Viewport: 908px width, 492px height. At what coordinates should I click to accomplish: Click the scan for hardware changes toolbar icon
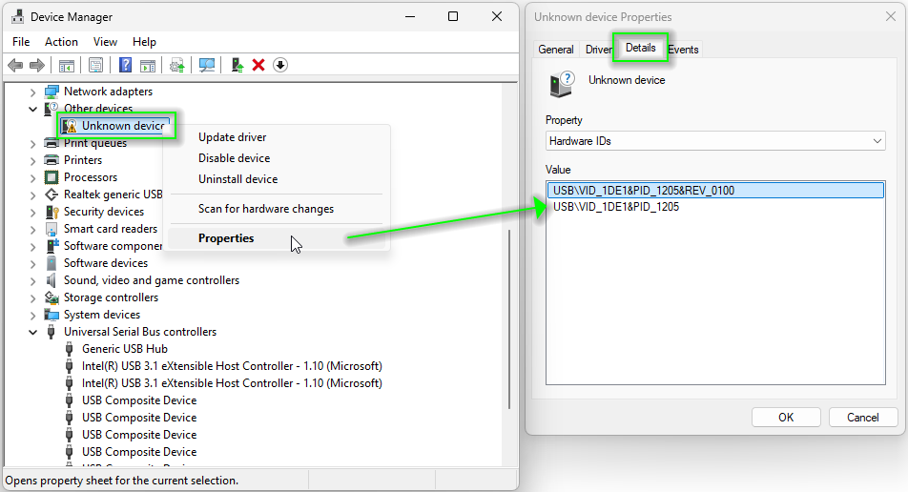tap(206, 65)
